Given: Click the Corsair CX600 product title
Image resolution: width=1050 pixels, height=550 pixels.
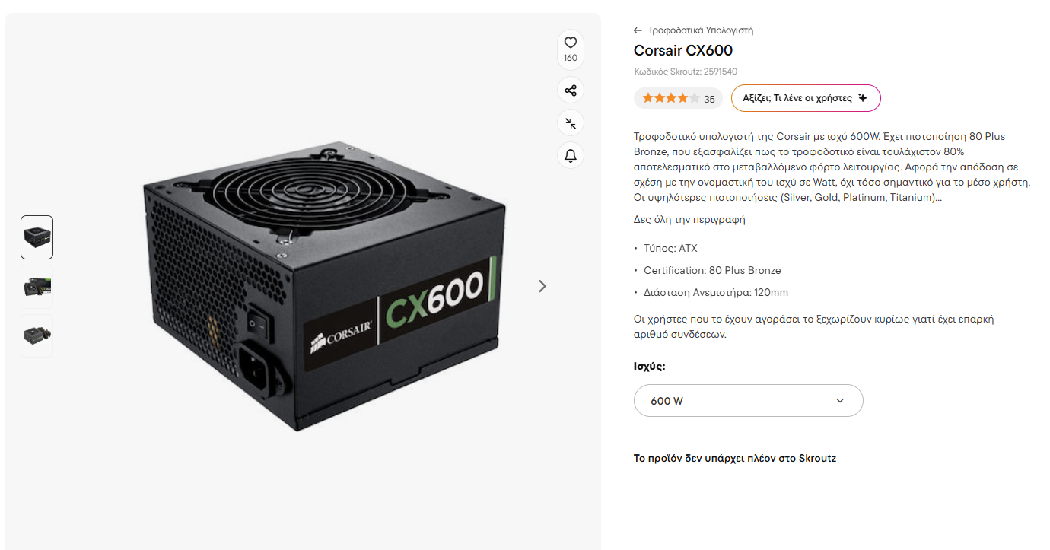Looking at the screenshot, I should click(x=683, y=50).
